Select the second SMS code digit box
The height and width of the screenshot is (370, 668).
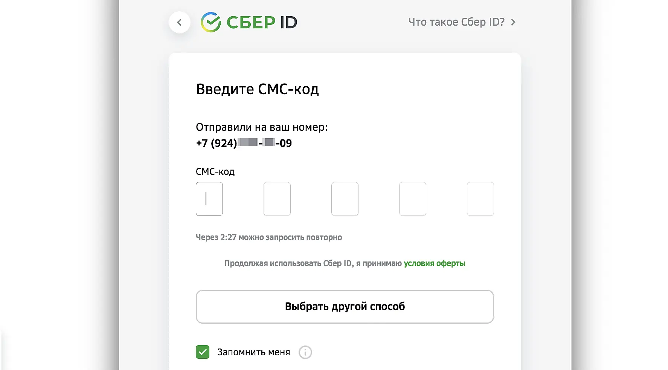277,199
